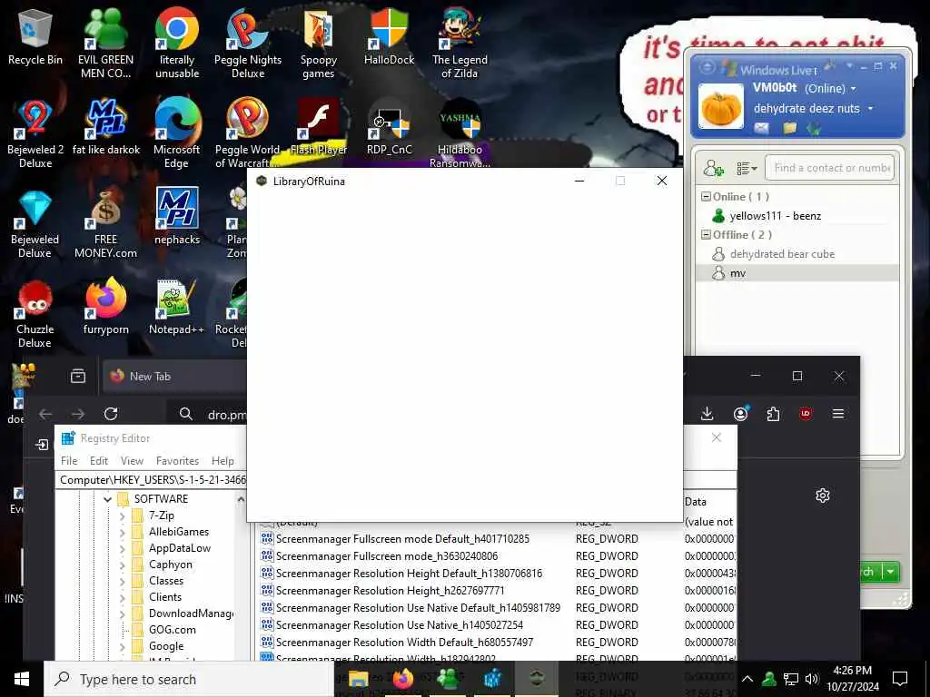Select contact yellows111 - beenz

(797, 216)
